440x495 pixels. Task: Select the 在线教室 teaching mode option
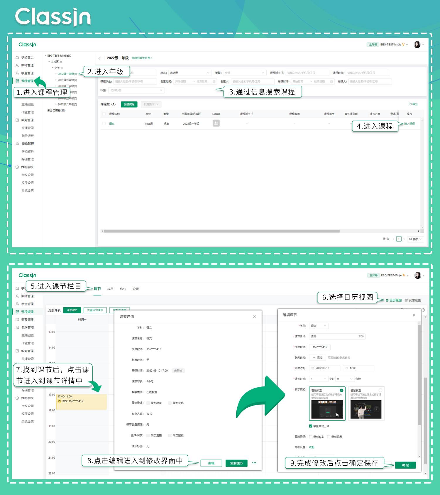pos(327,403)
